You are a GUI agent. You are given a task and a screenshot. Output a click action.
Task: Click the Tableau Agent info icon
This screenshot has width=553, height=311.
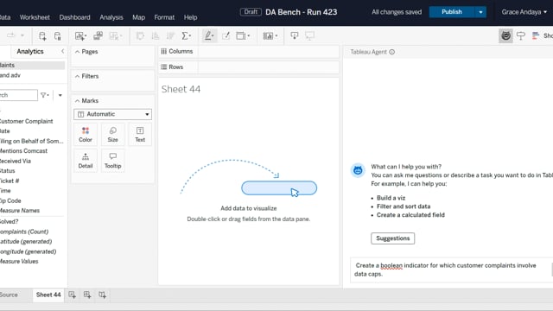(x=391, y=52)
